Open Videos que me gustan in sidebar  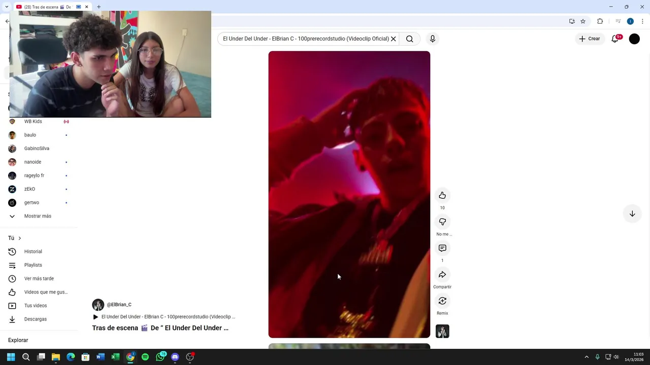pyautogui.click(x=39, y=293)
